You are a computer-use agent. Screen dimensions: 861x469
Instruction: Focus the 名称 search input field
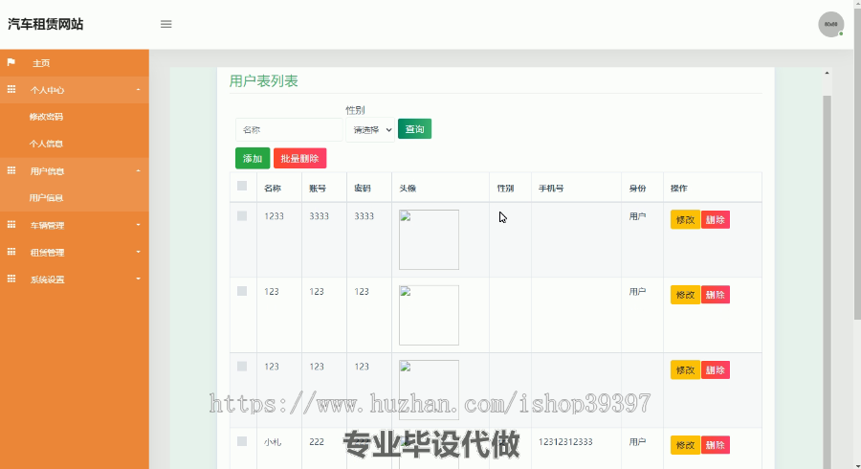pyautogui.click(x=289, y=129)
